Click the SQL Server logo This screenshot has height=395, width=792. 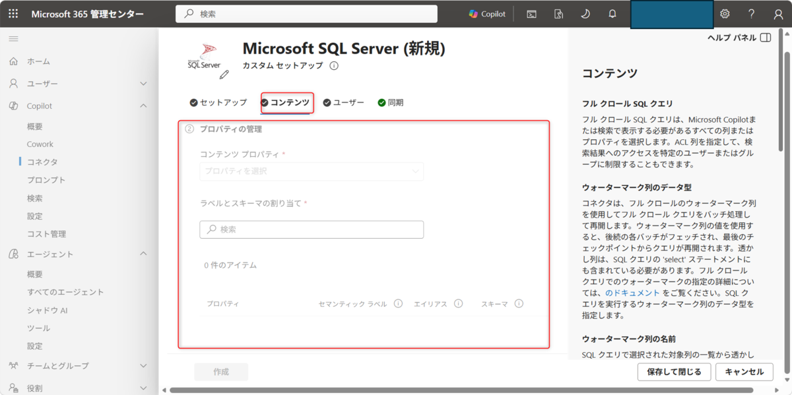203,57
